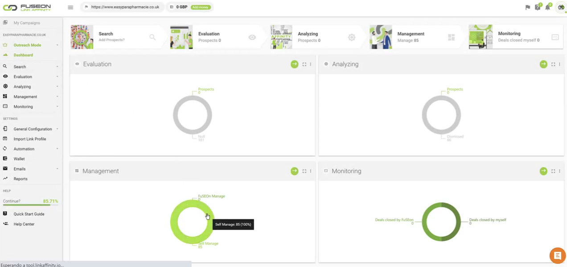Expand the General Configuration submenu
The image size is (567, 267).
point(57,129)
